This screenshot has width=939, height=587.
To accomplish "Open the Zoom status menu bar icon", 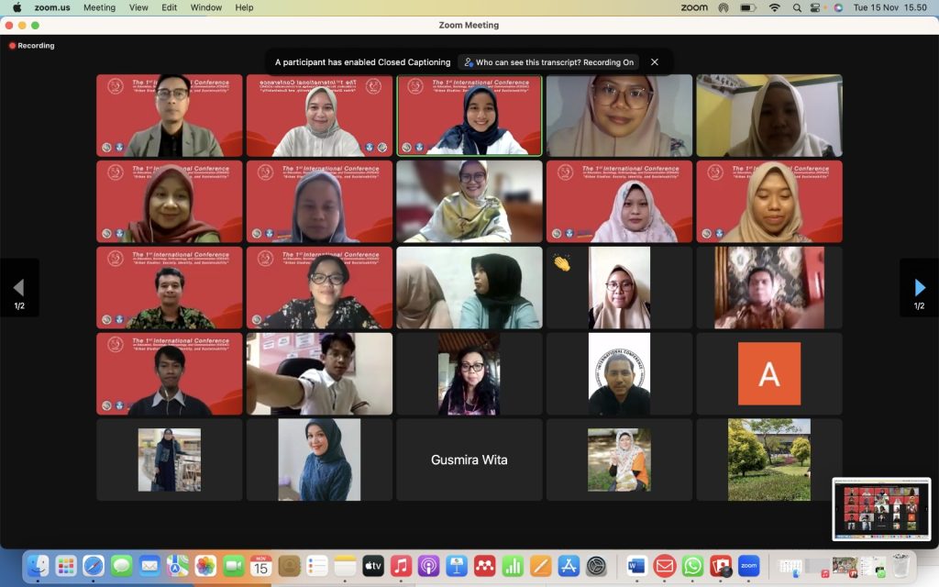I will (x=694, y=7).
